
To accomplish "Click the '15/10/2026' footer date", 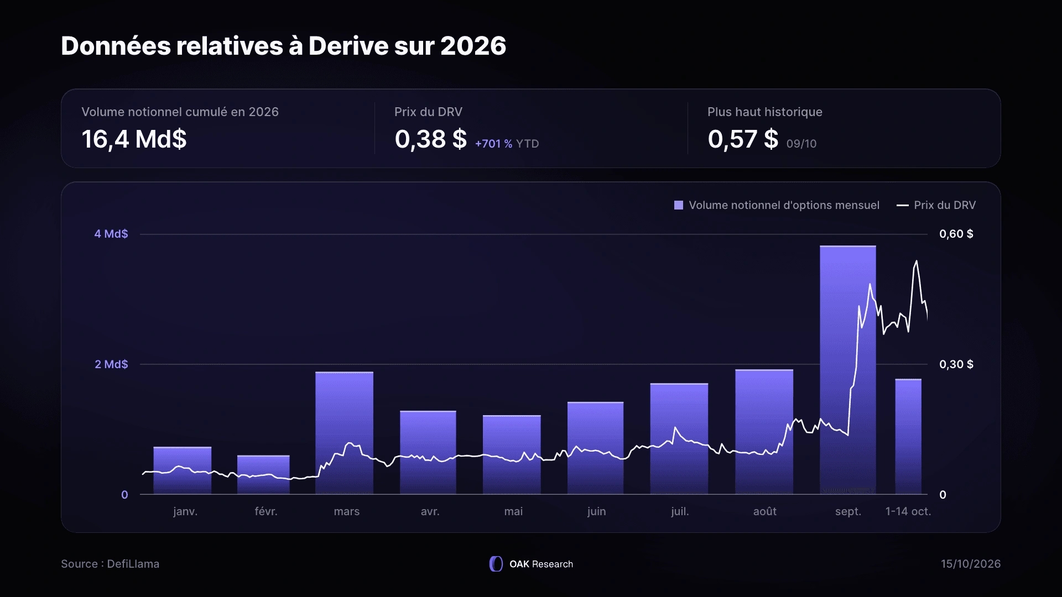I will pos(971,564).
